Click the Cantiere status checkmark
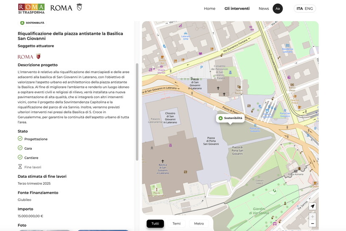 20,157
